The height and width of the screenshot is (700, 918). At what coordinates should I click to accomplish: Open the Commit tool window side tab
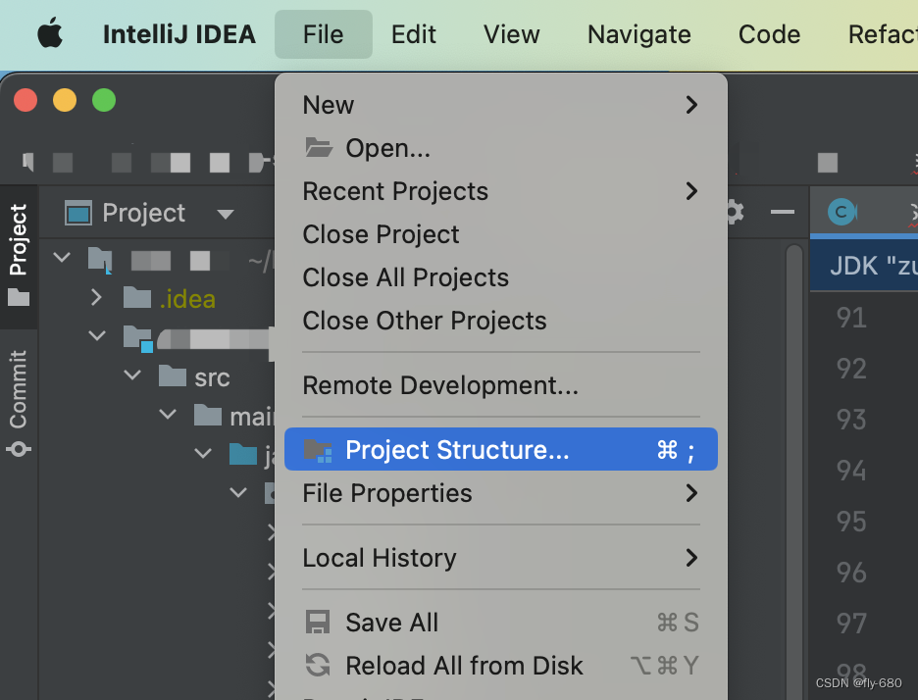pyautogui.click(x=19, y=403)
